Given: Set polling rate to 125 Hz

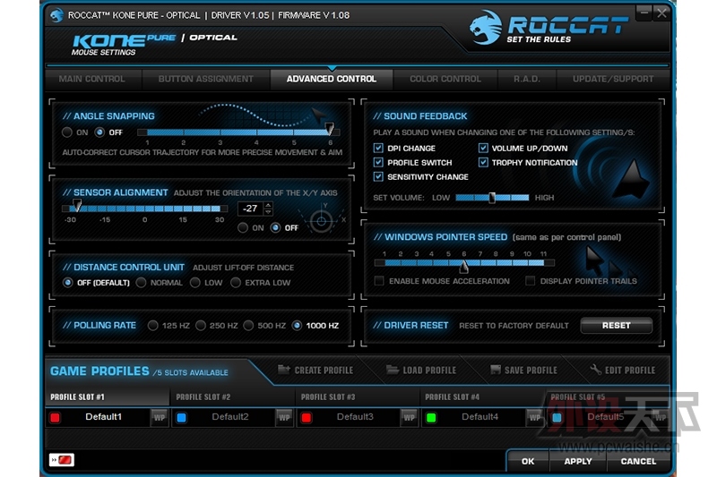Looking at the screenshot, I should [x=152, y=326].
